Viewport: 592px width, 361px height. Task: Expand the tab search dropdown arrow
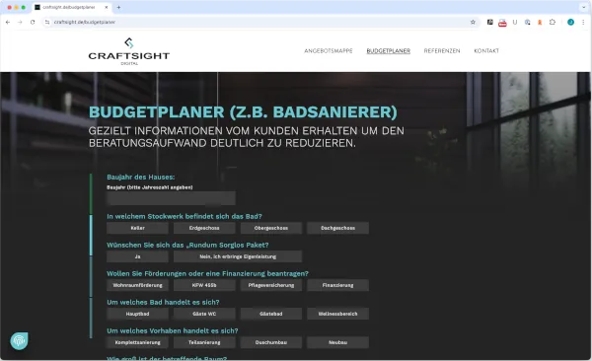pyautogui.click(x=583, y=7)
